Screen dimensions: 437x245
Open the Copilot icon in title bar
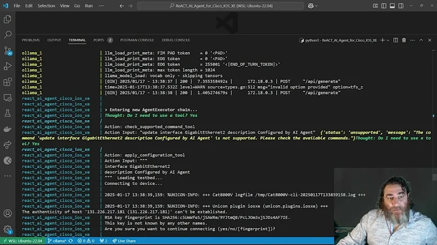point(311,5)
